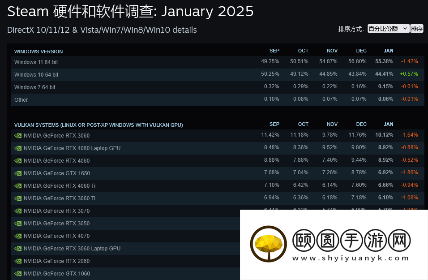Click Other row JAN value 0.06%

tap(385, 99)
